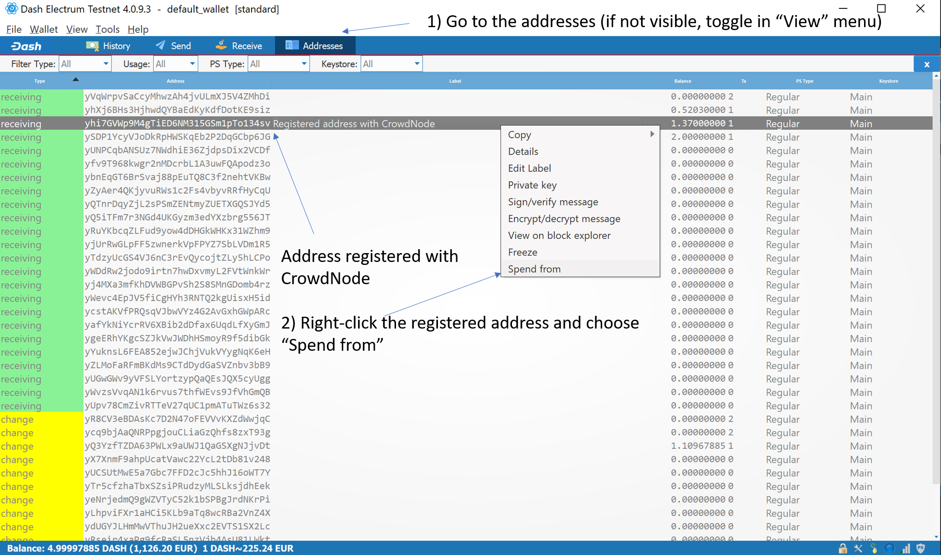941x555 pixels.
Task: Click label 'Registered address with CrowdNode'
Action: click(x=354, y=123)
